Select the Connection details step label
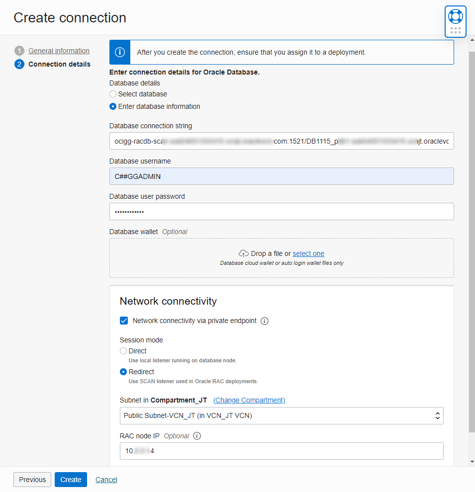The width and height of the screenshot is (475, 492). click(59, 64)
